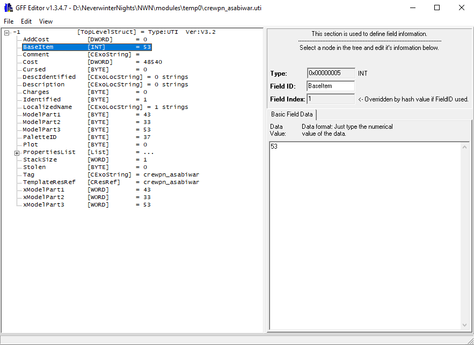474x345 pixels.
Task: Select the LocalizedName tree entry
Action: [47, 107]
